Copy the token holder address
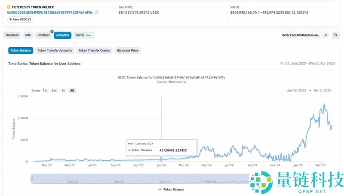The width and height of the screenshot is (344, 196). 97,12
